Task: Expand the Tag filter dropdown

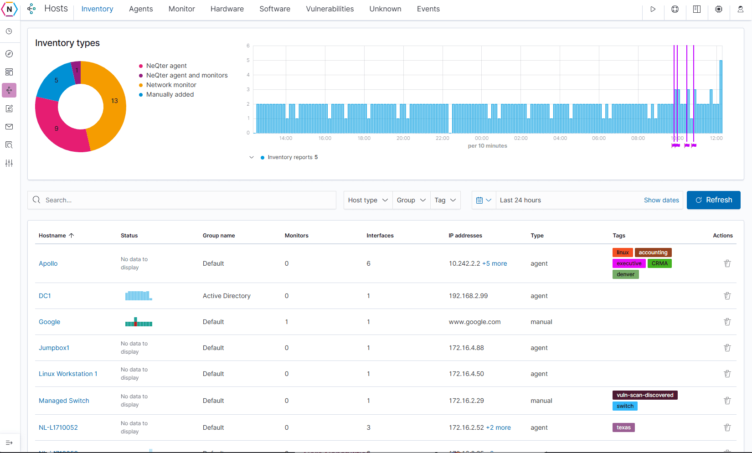Action: coord(445,200)
